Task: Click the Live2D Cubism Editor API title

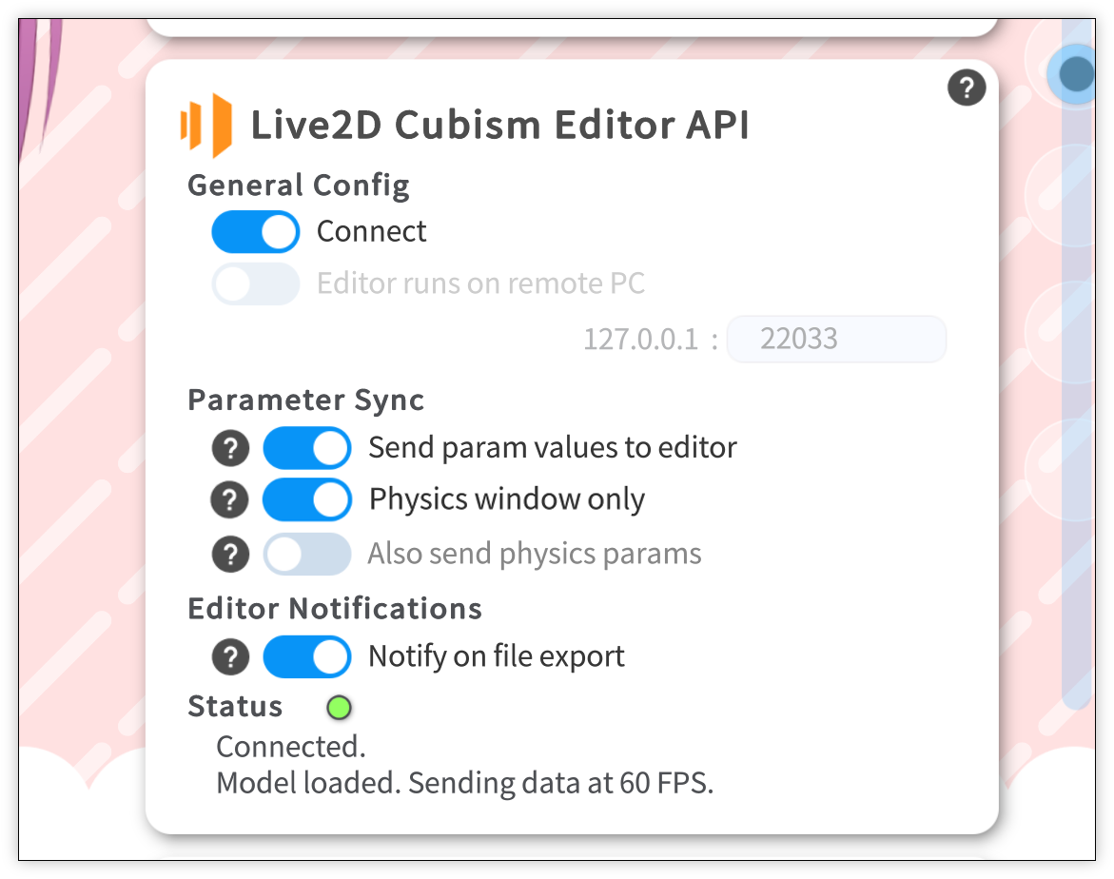Action: click(x=499, y=126)
